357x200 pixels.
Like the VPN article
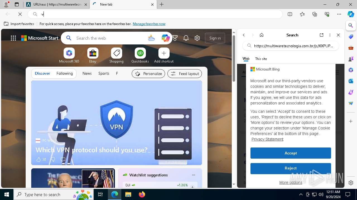[38, 159]
